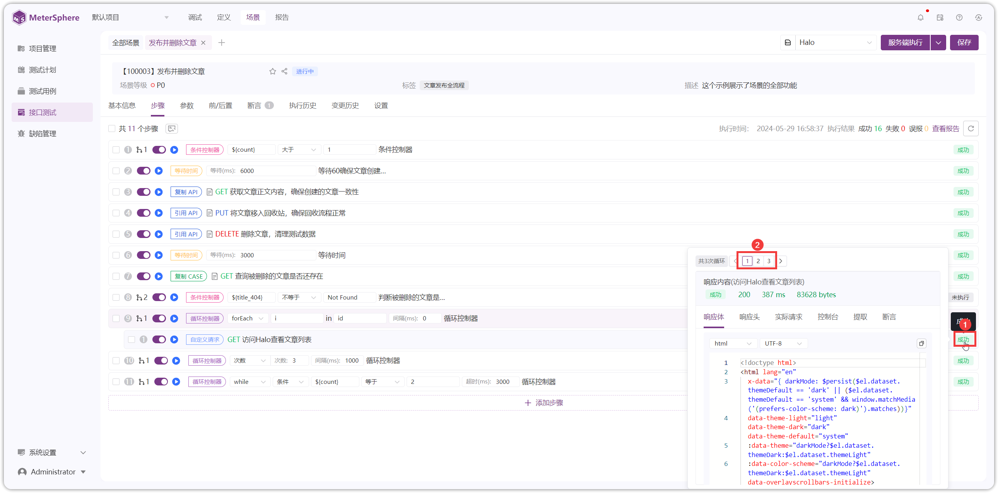Share the scenario via share icon

coord(284,71)
